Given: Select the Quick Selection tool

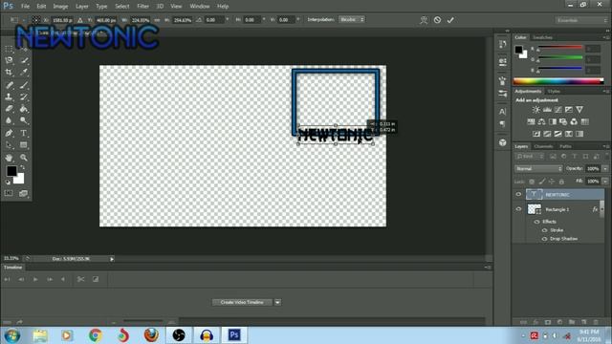Looking at the screenshot, I should pos(24,60).
